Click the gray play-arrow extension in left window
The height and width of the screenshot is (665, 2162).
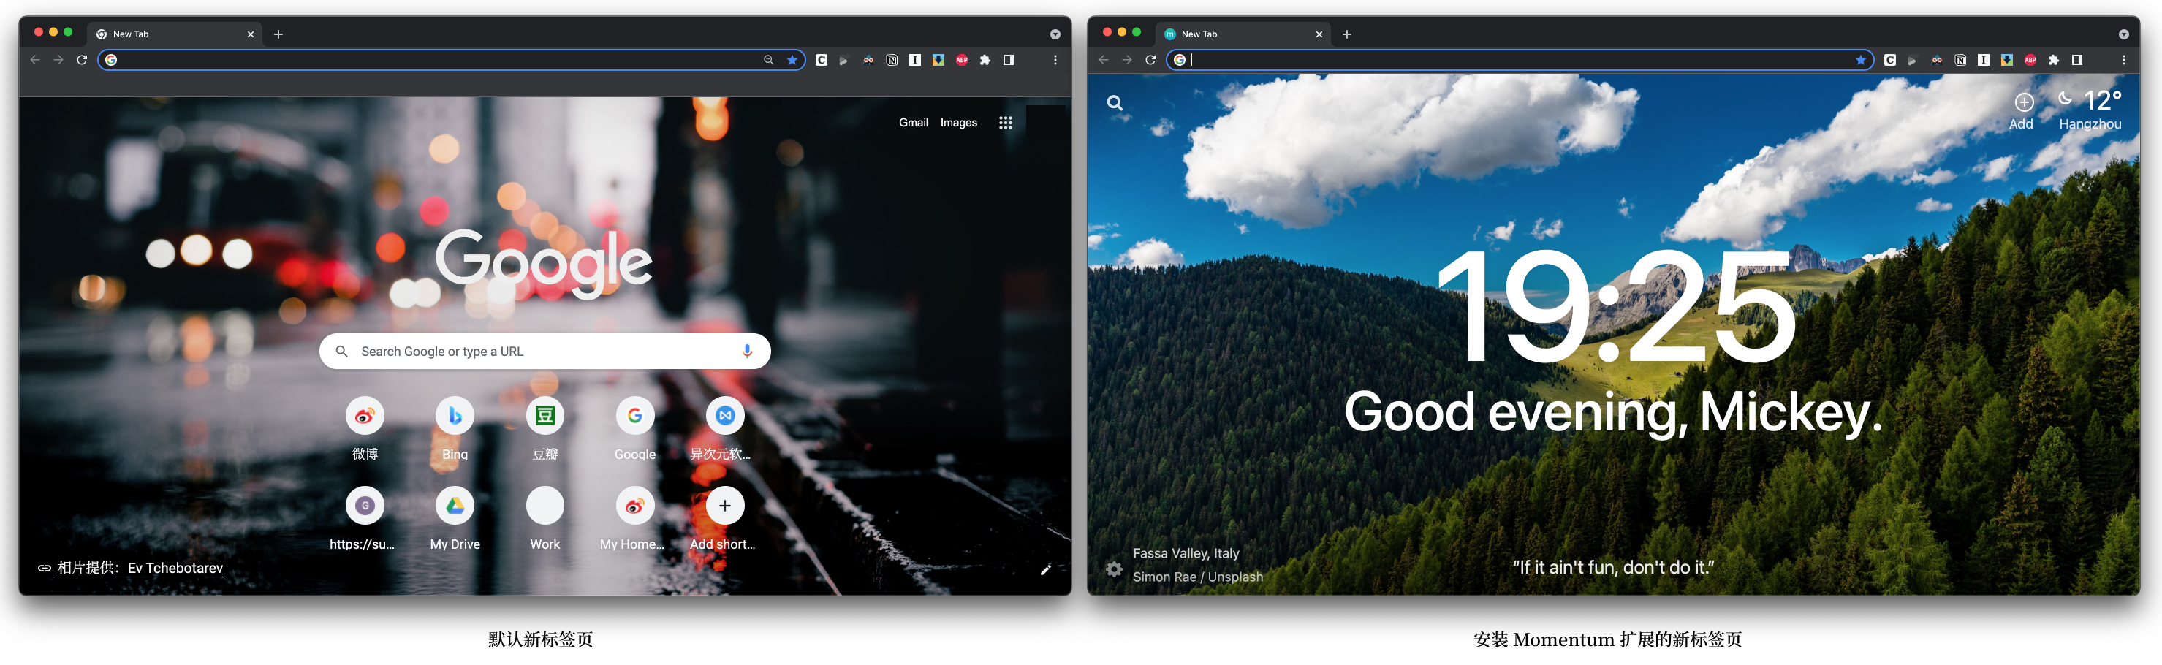pyautogui.click(x=844, y=60)
